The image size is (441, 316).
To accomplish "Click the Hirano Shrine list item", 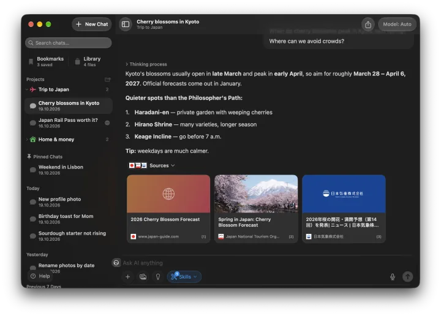I will tap(191, 124).
